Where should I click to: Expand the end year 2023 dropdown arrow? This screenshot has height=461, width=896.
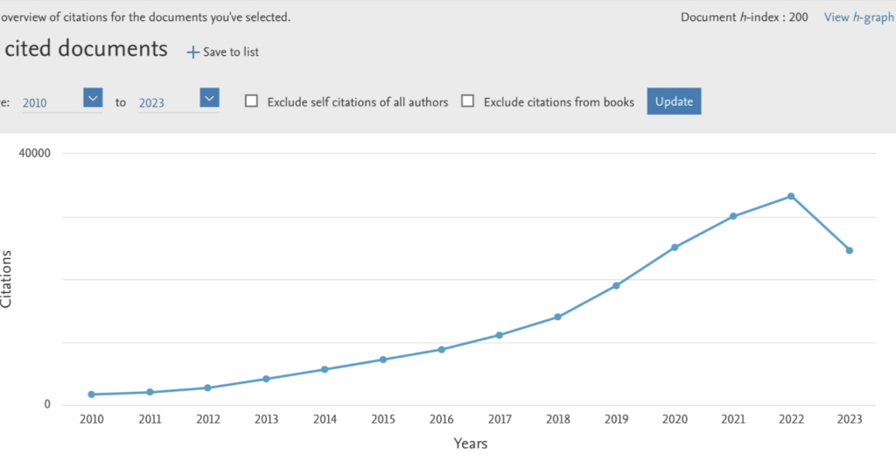[x=209, y=98]
